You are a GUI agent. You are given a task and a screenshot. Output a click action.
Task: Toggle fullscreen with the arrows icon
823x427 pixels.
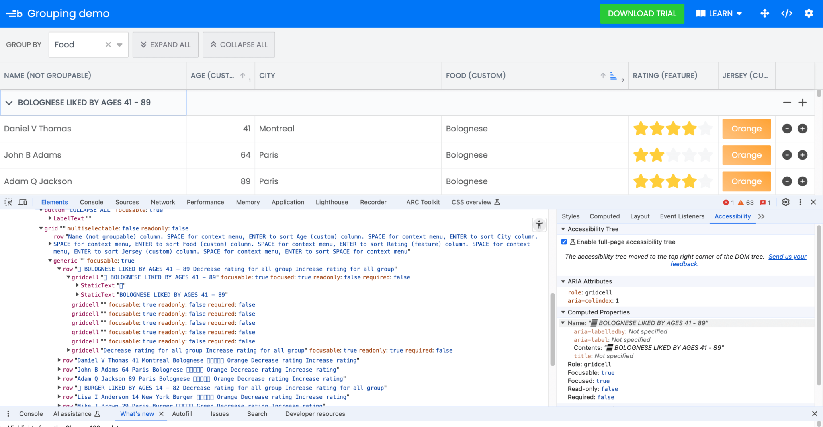pos(765,14)
